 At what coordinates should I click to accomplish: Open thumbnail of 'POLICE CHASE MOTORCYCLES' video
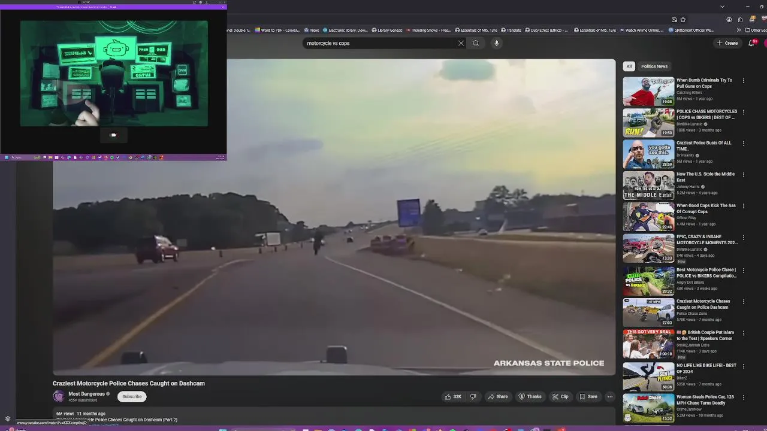click(648, 122)
